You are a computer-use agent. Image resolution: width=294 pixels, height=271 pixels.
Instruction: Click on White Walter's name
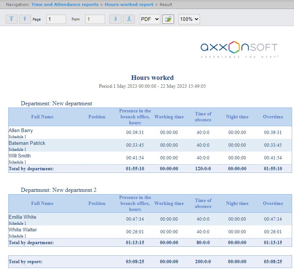[x=23, y=230]
